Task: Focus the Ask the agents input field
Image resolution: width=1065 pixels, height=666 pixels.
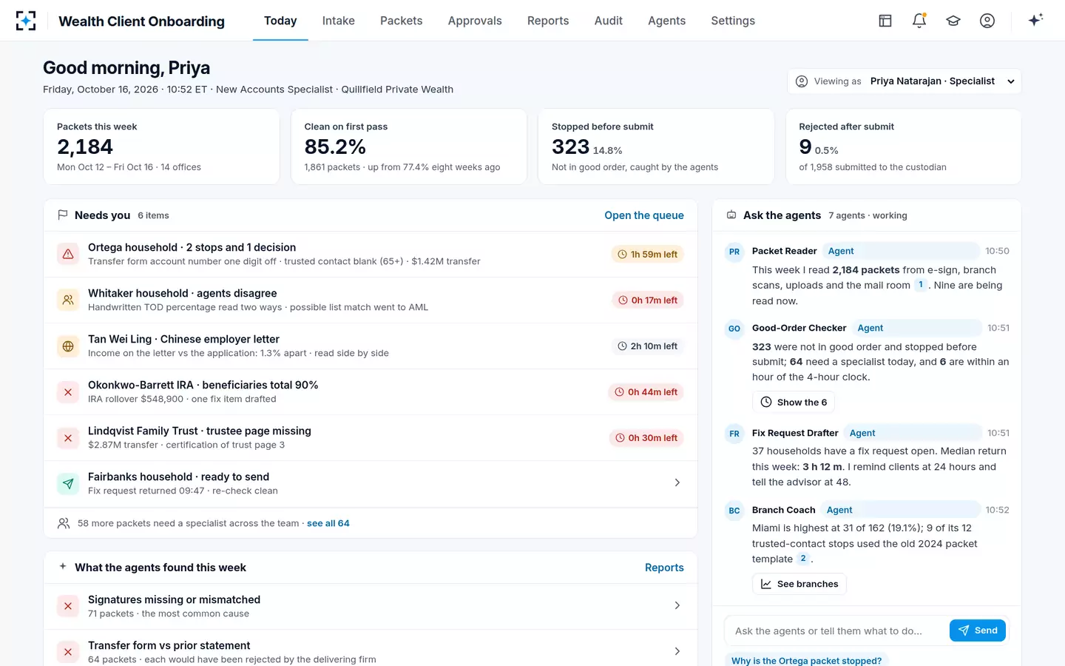Action: tap(836, 631)
